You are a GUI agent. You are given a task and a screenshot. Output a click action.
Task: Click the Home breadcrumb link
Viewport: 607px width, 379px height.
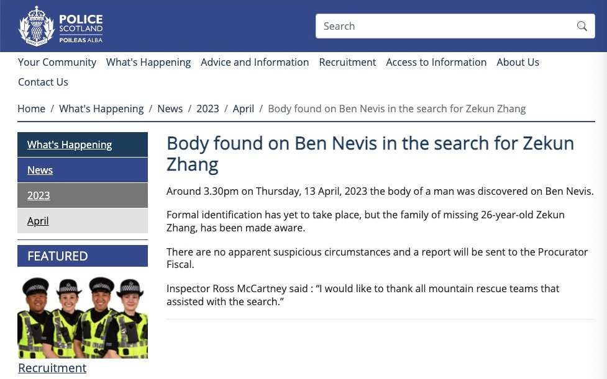point(31,109)
